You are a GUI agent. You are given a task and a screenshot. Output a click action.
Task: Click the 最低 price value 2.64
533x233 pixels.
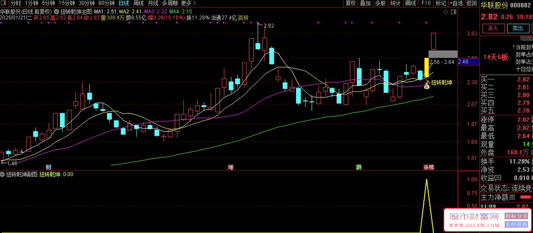click(x=523, y=136)
